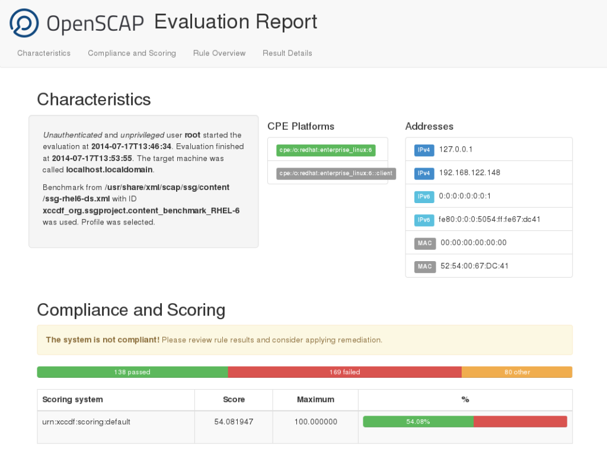
Task: Select address fe80:0:0:0:5054:ff:fe67:dc41
Action: point(489,219)
